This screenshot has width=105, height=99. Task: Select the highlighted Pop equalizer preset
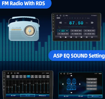(x=28, y=77)
